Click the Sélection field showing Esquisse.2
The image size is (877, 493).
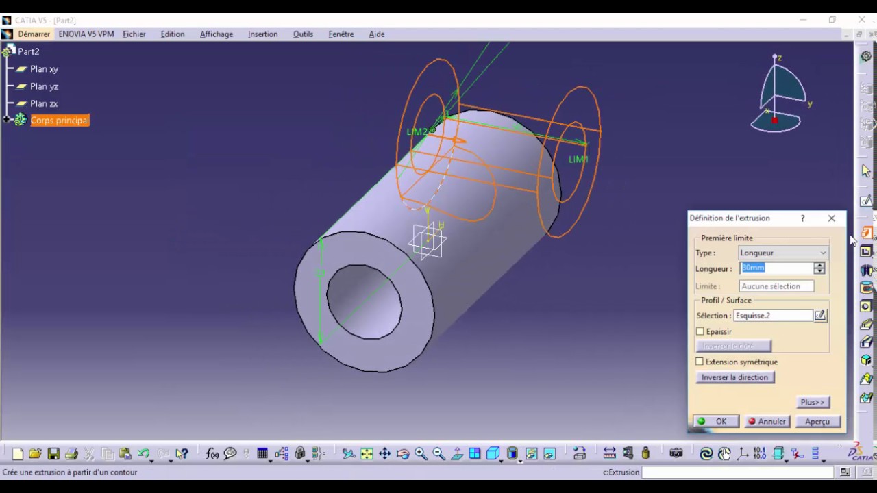(774, 316)
